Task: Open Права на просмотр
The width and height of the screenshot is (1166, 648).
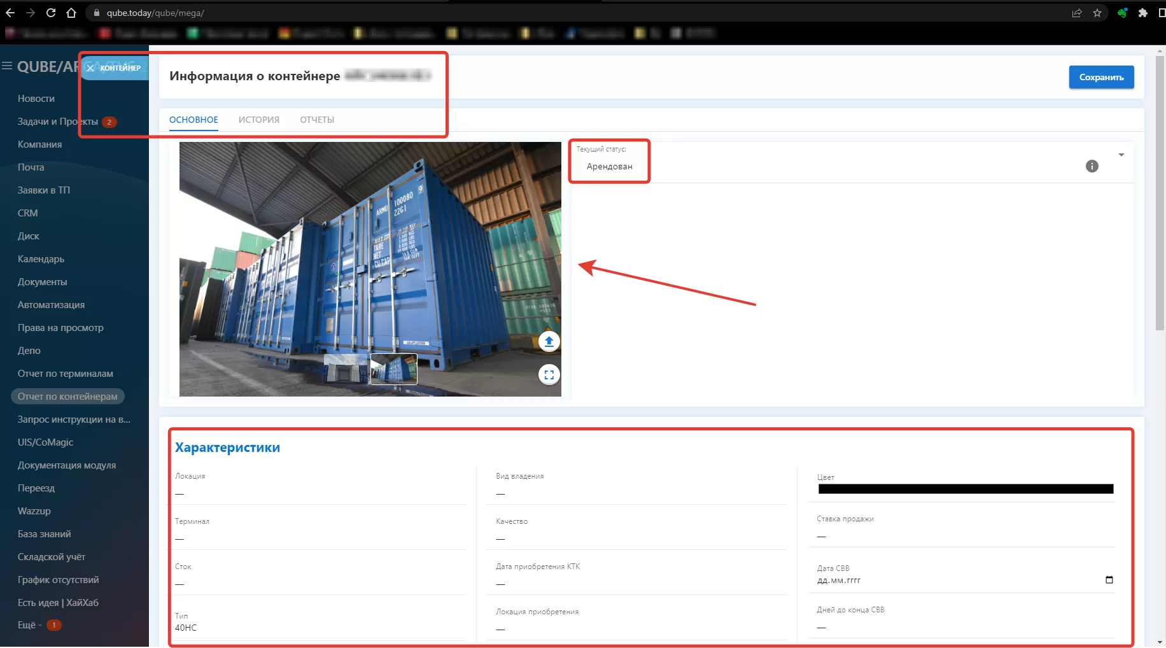Action: [x=60, y=328]
